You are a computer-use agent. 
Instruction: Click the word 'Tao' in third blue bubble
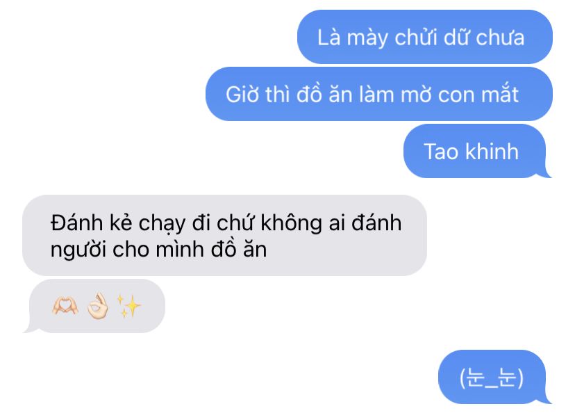pos(442,152)
